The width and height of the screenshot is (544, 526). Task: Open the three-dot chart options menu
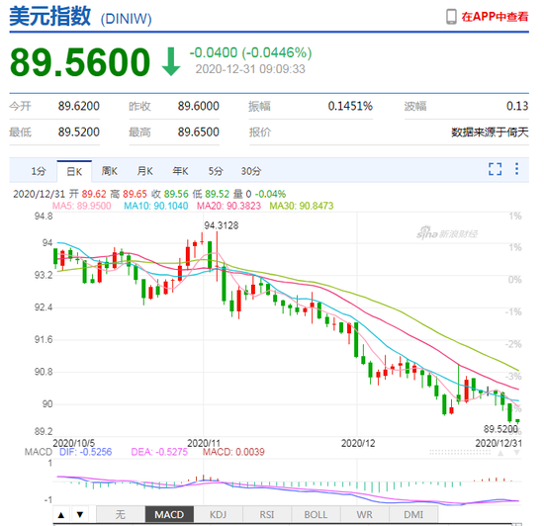click(x=516, y=169)
